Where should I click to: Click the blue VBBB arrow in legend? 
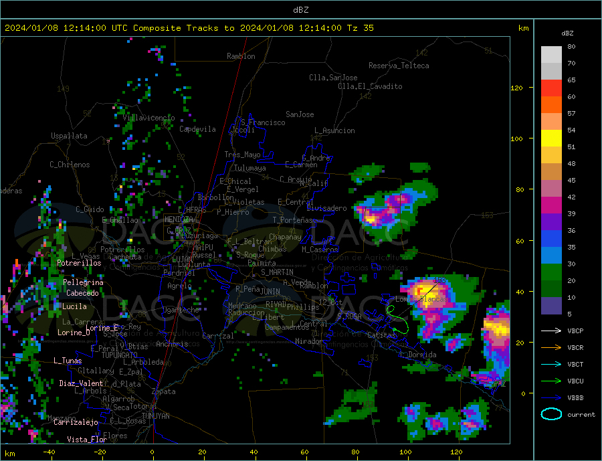[x=551, y=397]
